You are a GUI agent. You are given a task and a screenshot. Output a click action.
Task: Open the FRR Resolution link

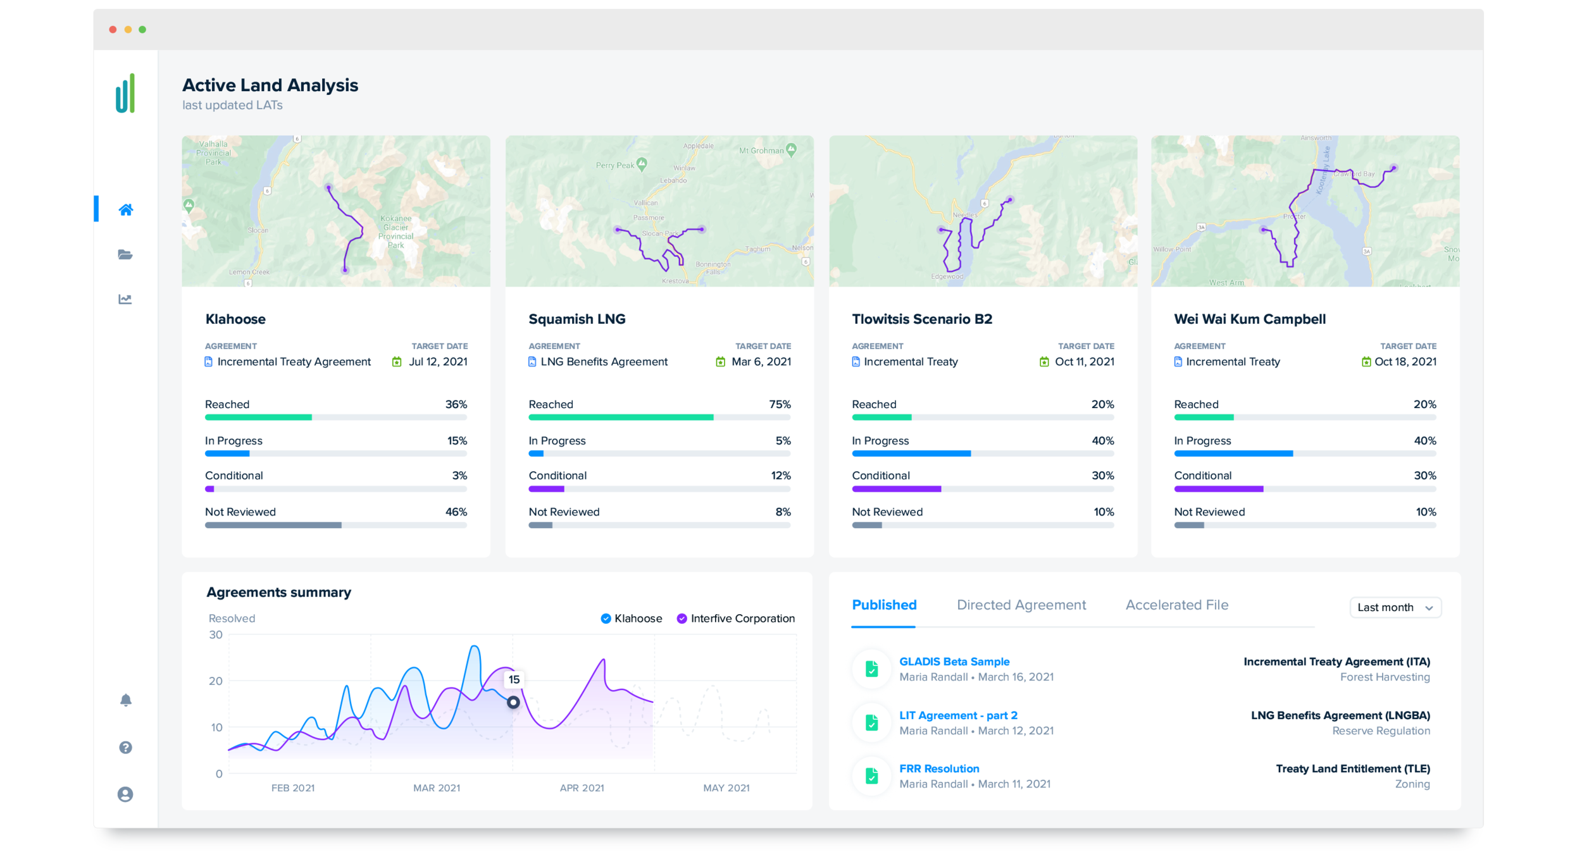tap(939, 769)
